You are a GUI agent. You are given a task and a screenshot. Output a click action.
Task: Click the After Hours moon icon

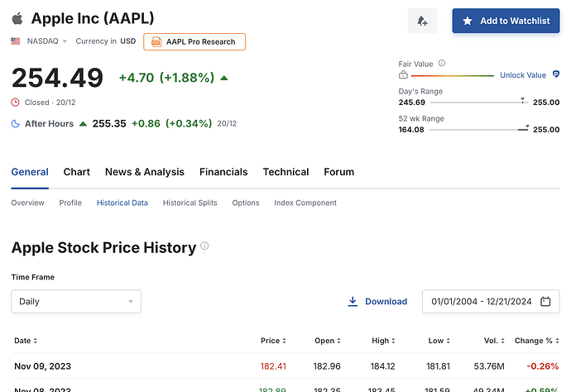(x=15, y=124)
